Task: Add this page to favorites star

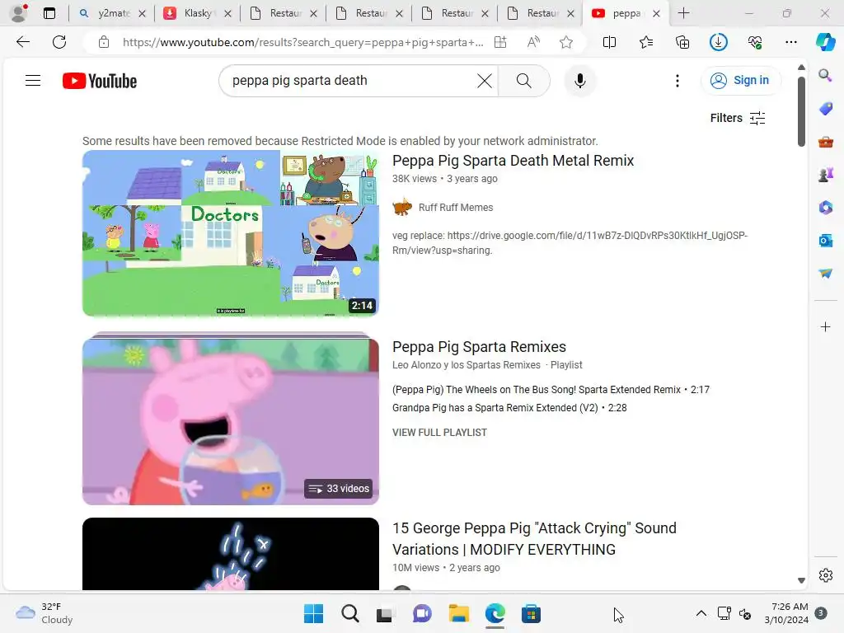Action: pos(565,42)
